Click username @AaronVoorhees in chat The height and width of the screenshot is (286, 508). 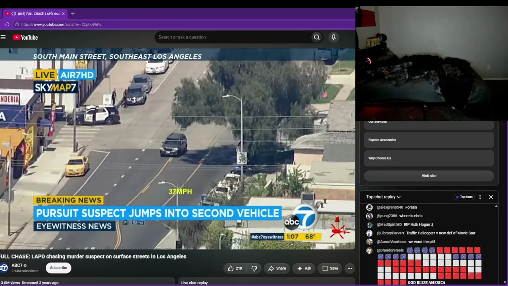(391, 242)
